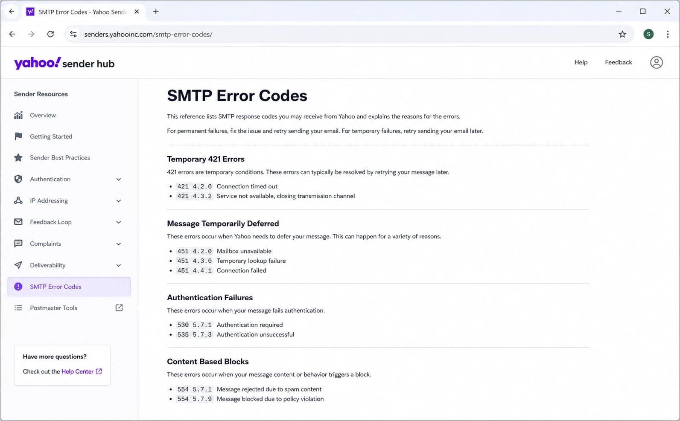Bookmark this page with the star icon
680x421 pixels.
[622, 34]
